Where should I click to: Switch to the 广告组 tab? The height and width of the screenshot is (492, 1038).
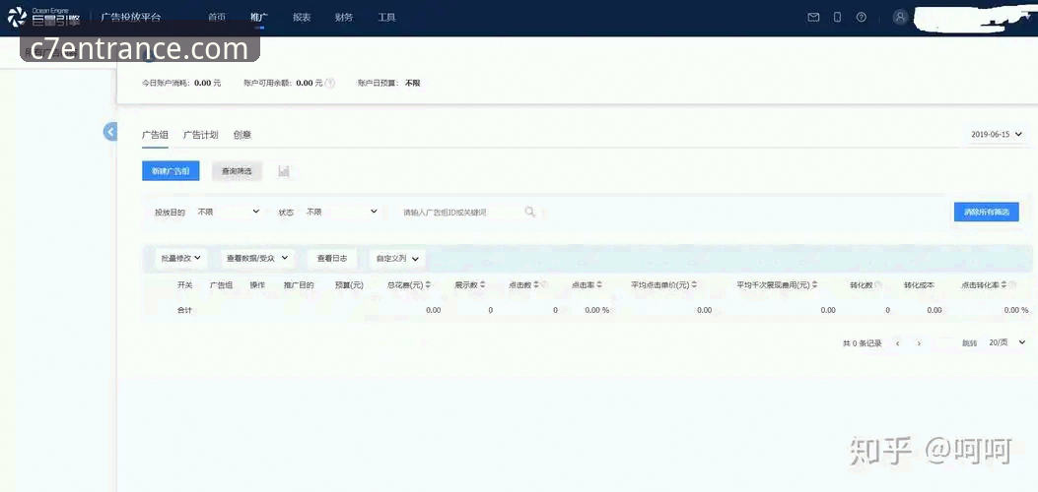point(155,135)
